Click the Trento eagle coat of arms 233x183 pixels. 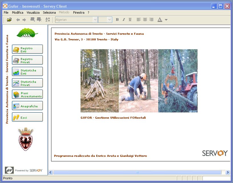click(26, 139)
